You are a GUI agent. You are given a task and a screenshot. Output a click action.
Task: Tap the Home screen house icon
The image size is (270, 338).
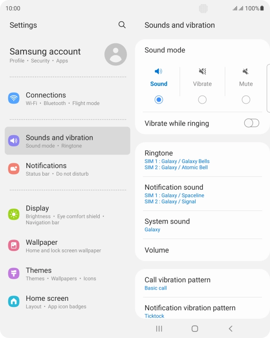click(14, 301)
